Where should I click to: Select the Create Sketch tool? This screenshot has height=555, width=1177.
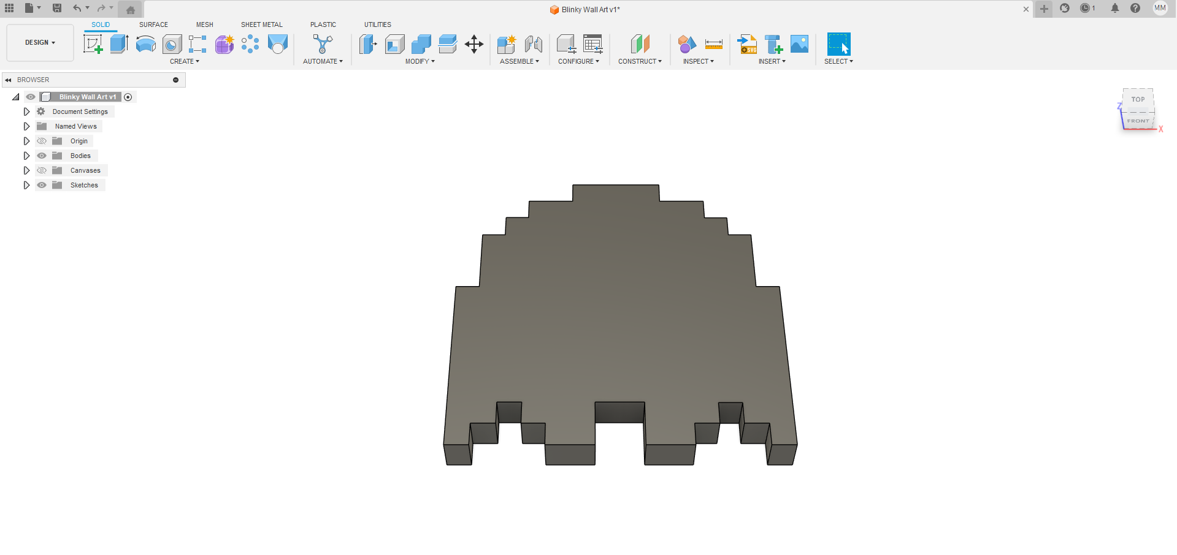tap(93, 44)
